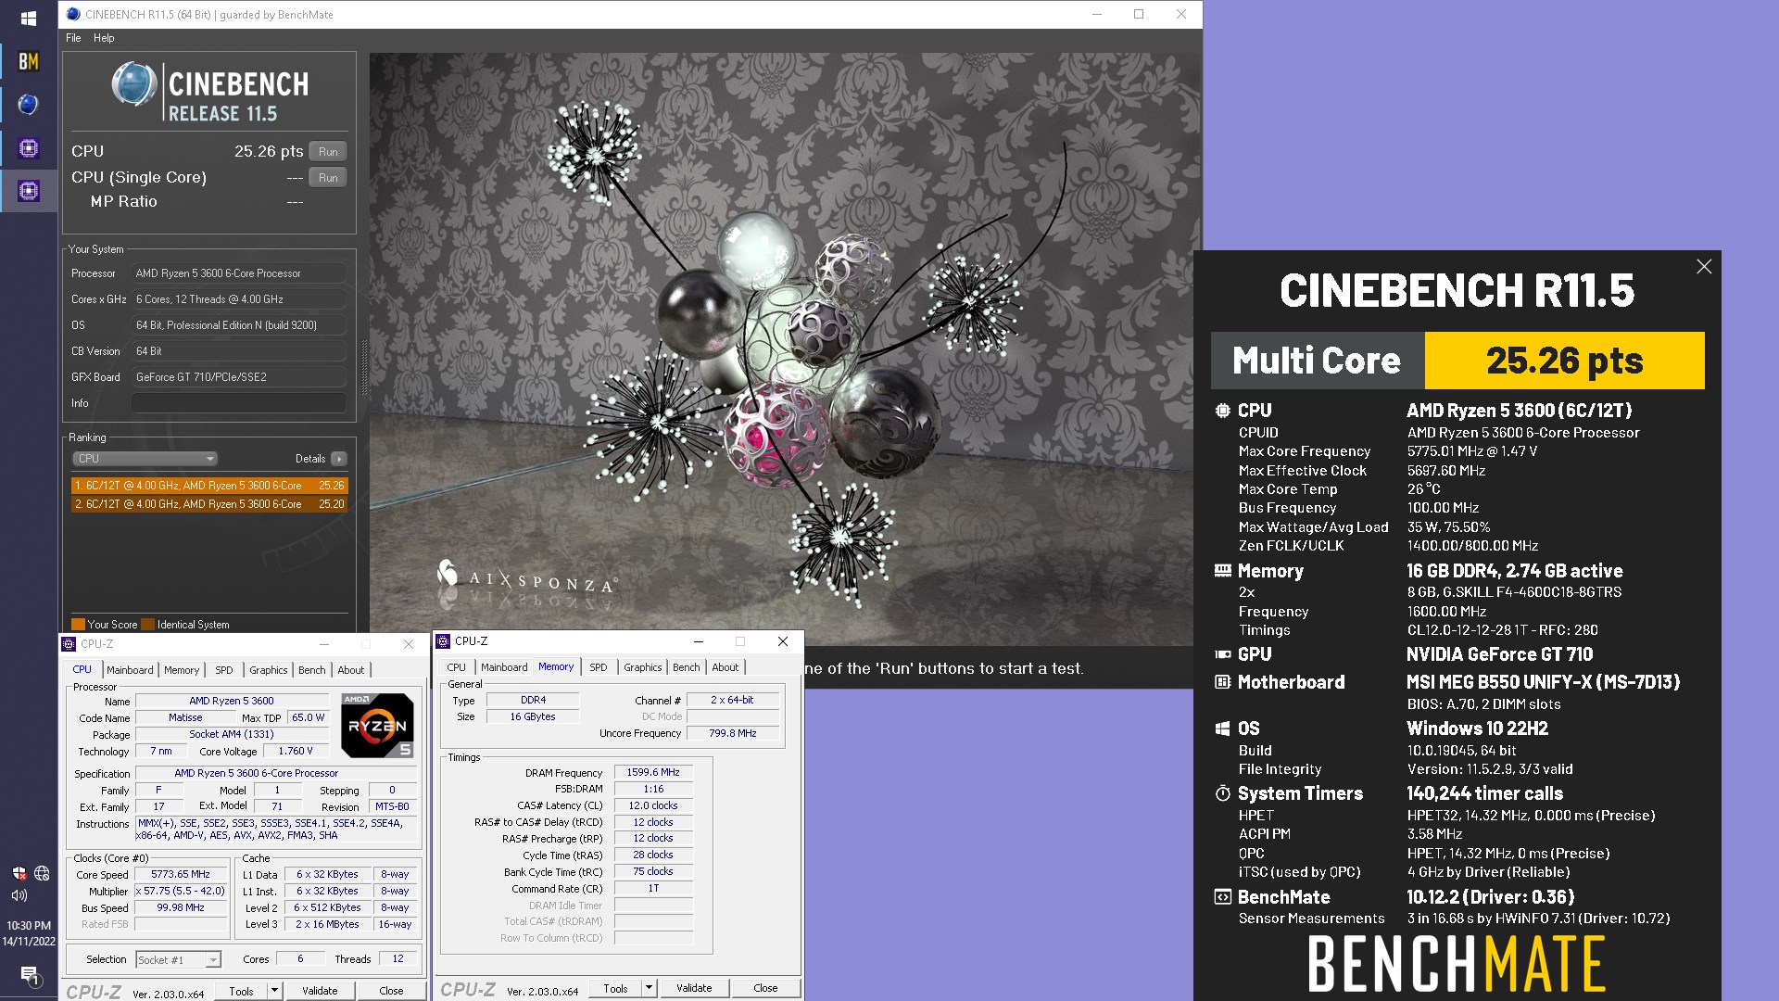Select first ranking entry 25.26
The image size is (1779, 1001).
coord(209,486)
